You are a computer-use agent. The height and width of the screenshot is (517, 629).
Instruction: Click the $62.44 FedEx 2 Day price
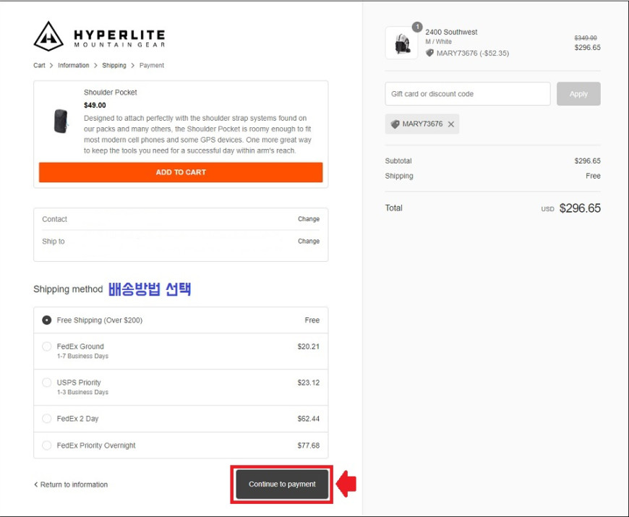[308, 419]
